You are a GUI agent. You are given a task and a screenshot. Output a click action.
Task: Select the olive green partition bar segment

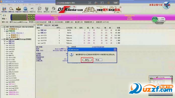coord(19,17)
